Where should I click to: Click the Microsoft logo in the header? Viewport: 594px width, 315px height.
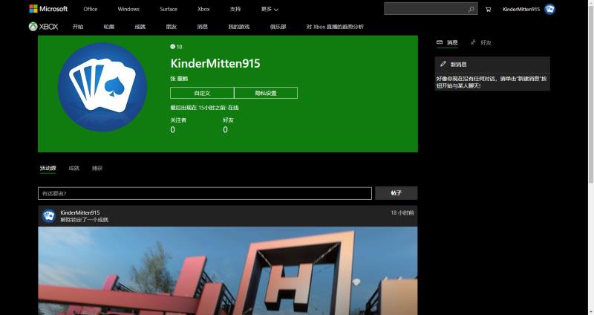point(48,9)
